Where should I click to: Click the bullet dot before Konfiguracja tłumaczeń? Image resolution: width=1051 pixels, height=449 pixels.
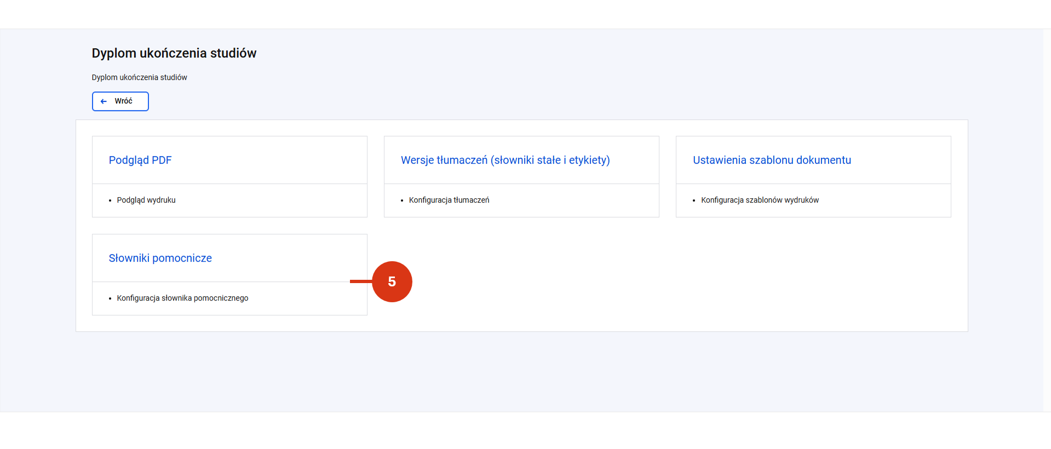click(x=402, y=200)
